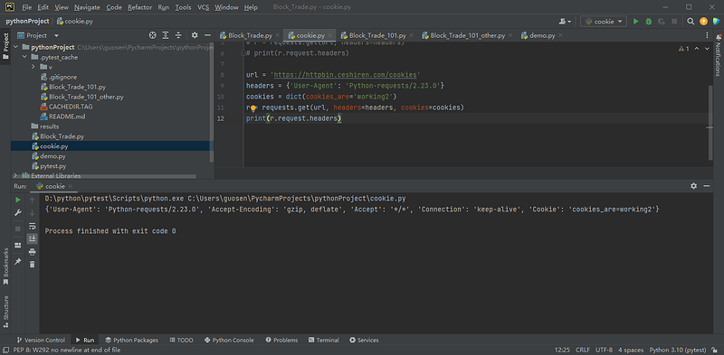Collapse the .pytest_cache folder

coord(24,57)
